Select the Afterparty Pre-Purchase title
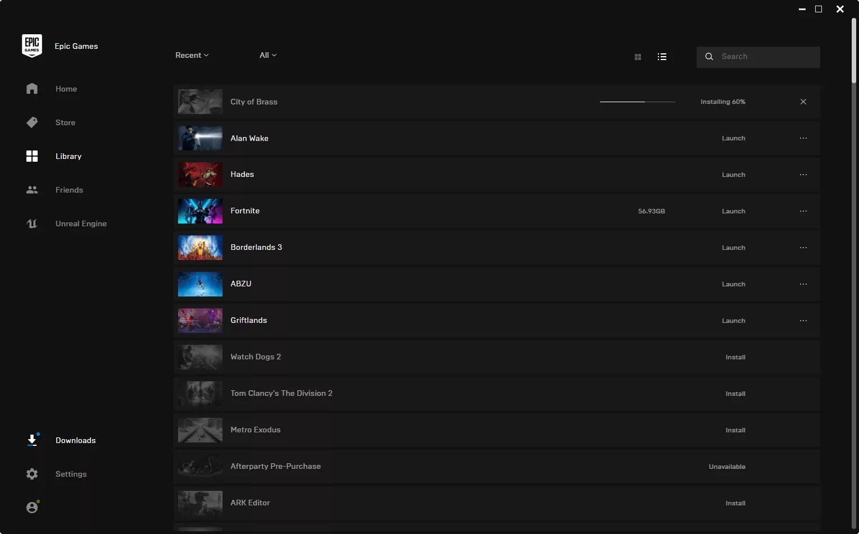Screen dimensions: 859x534 [x=275, y=466]
